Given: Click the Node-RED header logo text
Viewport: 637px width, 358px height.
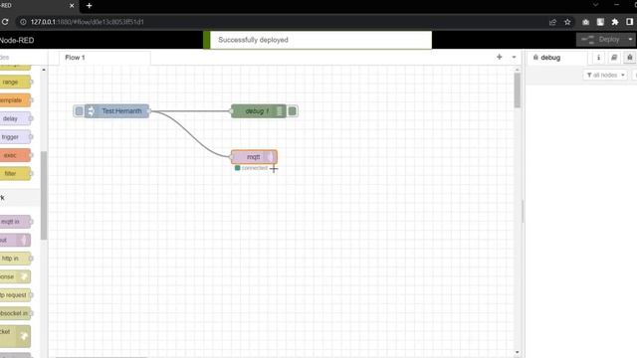Looking at the screenshot, I should [17, 40].
